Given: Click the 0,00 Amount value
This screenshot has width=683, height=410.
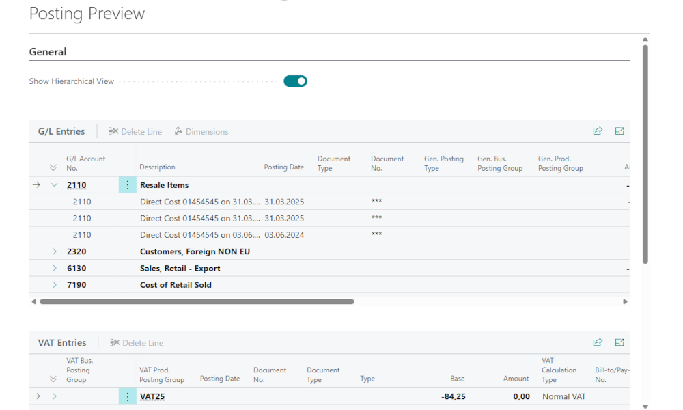Looking at the screenshot, I should [521, 396].
